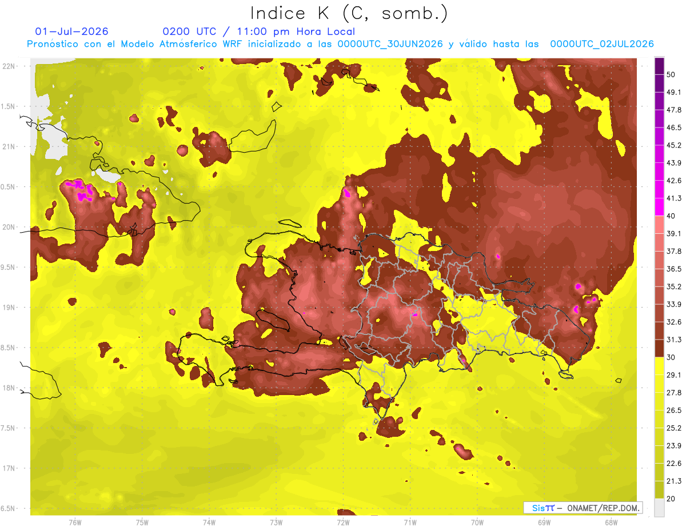Screen dimensions: 686x530
Task: Click the "27.8" colorbar label
Action: point(674,393)
